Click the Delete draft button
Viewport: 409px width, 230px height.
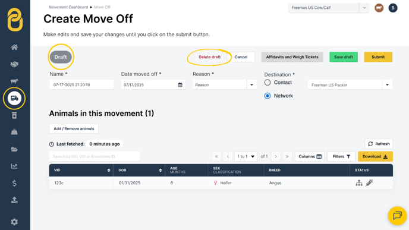[x=209, y=57]
